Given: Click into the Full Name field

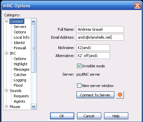Looking at the screenshot, I should click(x=100, y=29).
